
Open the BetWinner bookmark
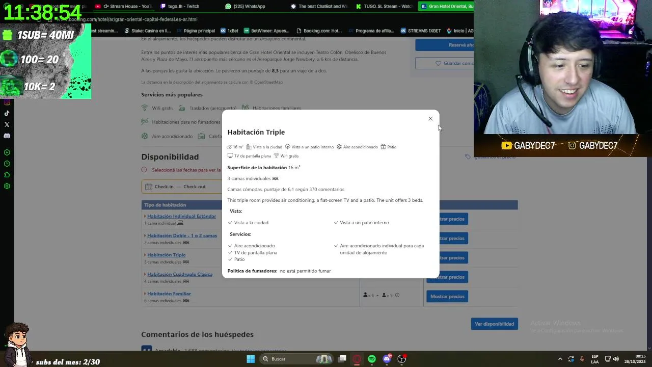(266, 31)
